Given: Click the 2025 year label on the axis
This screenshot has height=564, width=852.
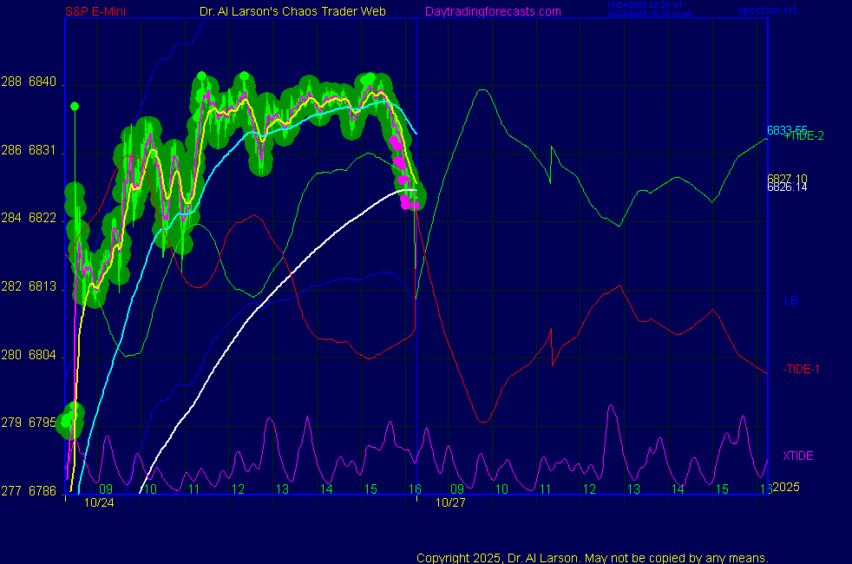Looking at the screenshot, I should point(785,487).
